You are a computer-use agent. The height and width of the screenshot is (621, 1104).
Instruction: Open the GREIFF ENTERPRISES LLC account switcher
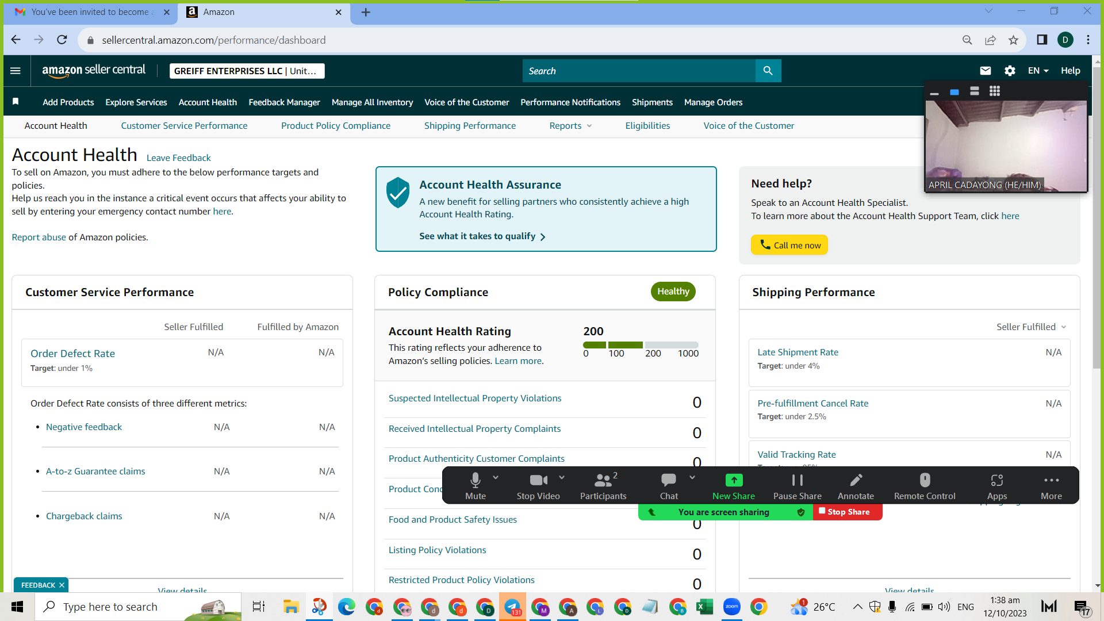247,71
